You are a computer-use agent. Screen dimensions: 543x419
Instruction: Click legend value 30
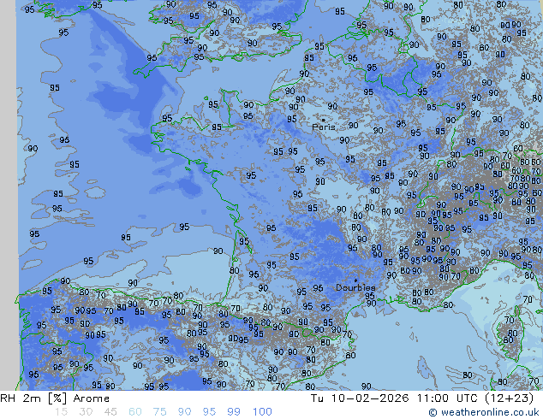coord(86,412)
